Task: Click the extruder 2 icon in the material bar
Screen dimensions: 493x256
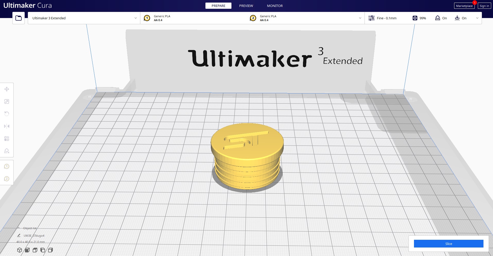Action: pos(253,18)
